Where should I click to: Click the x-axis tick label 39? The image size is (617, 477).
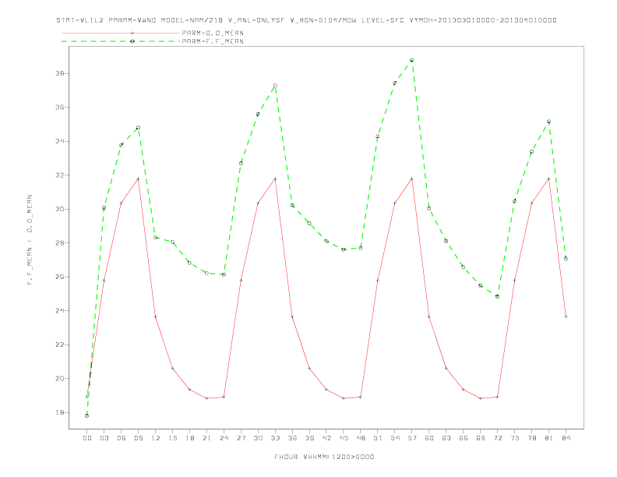pyautogui.click(x=309, y=438)
